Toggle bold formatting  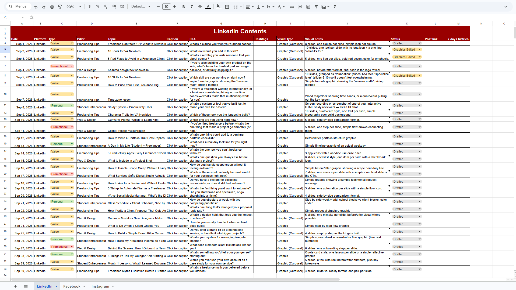point(184,7)
